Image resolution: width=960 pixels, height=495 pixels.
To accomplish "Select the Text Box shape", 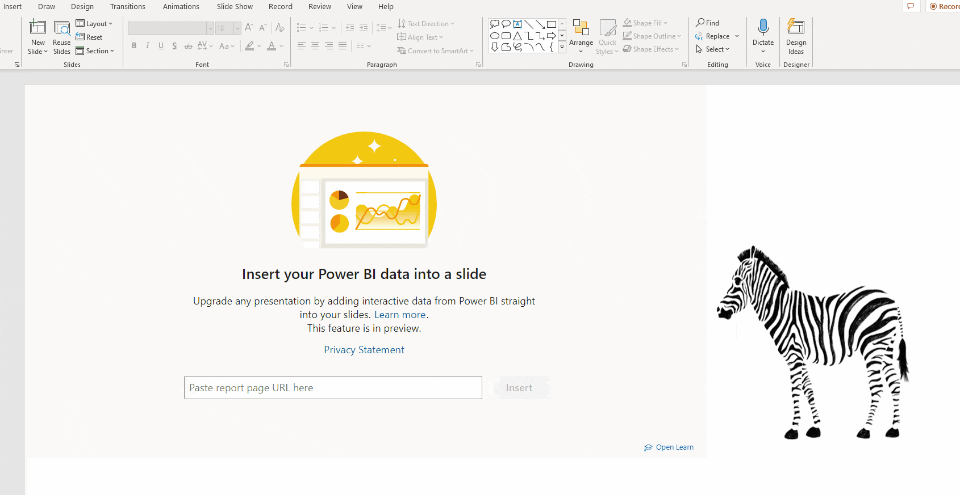I will tap(517, 24).
